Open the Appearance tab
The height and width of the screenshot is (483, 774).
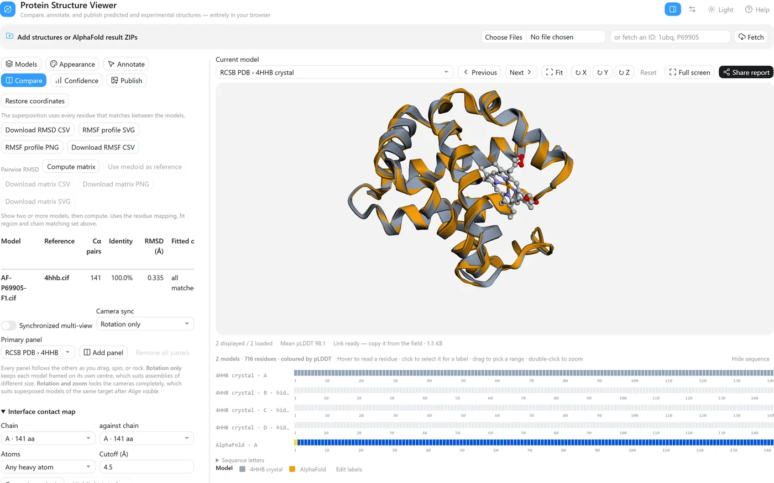point(72,64)
